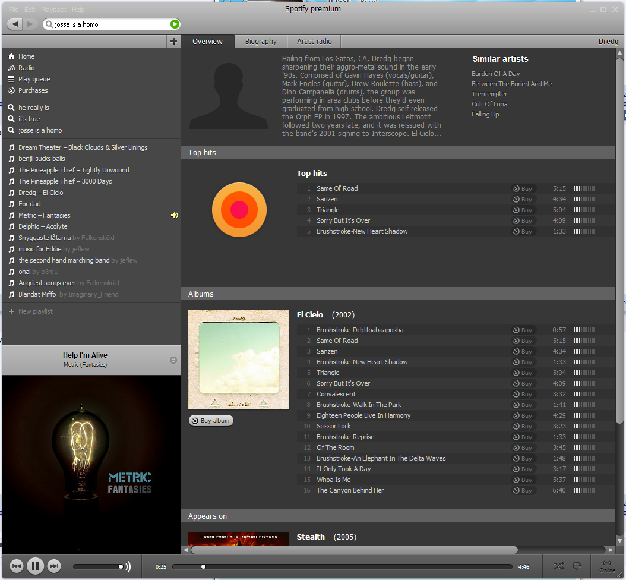Buy Triangle in Top hits
Viewport: 626px width, 580px height.
click(523, 210)
